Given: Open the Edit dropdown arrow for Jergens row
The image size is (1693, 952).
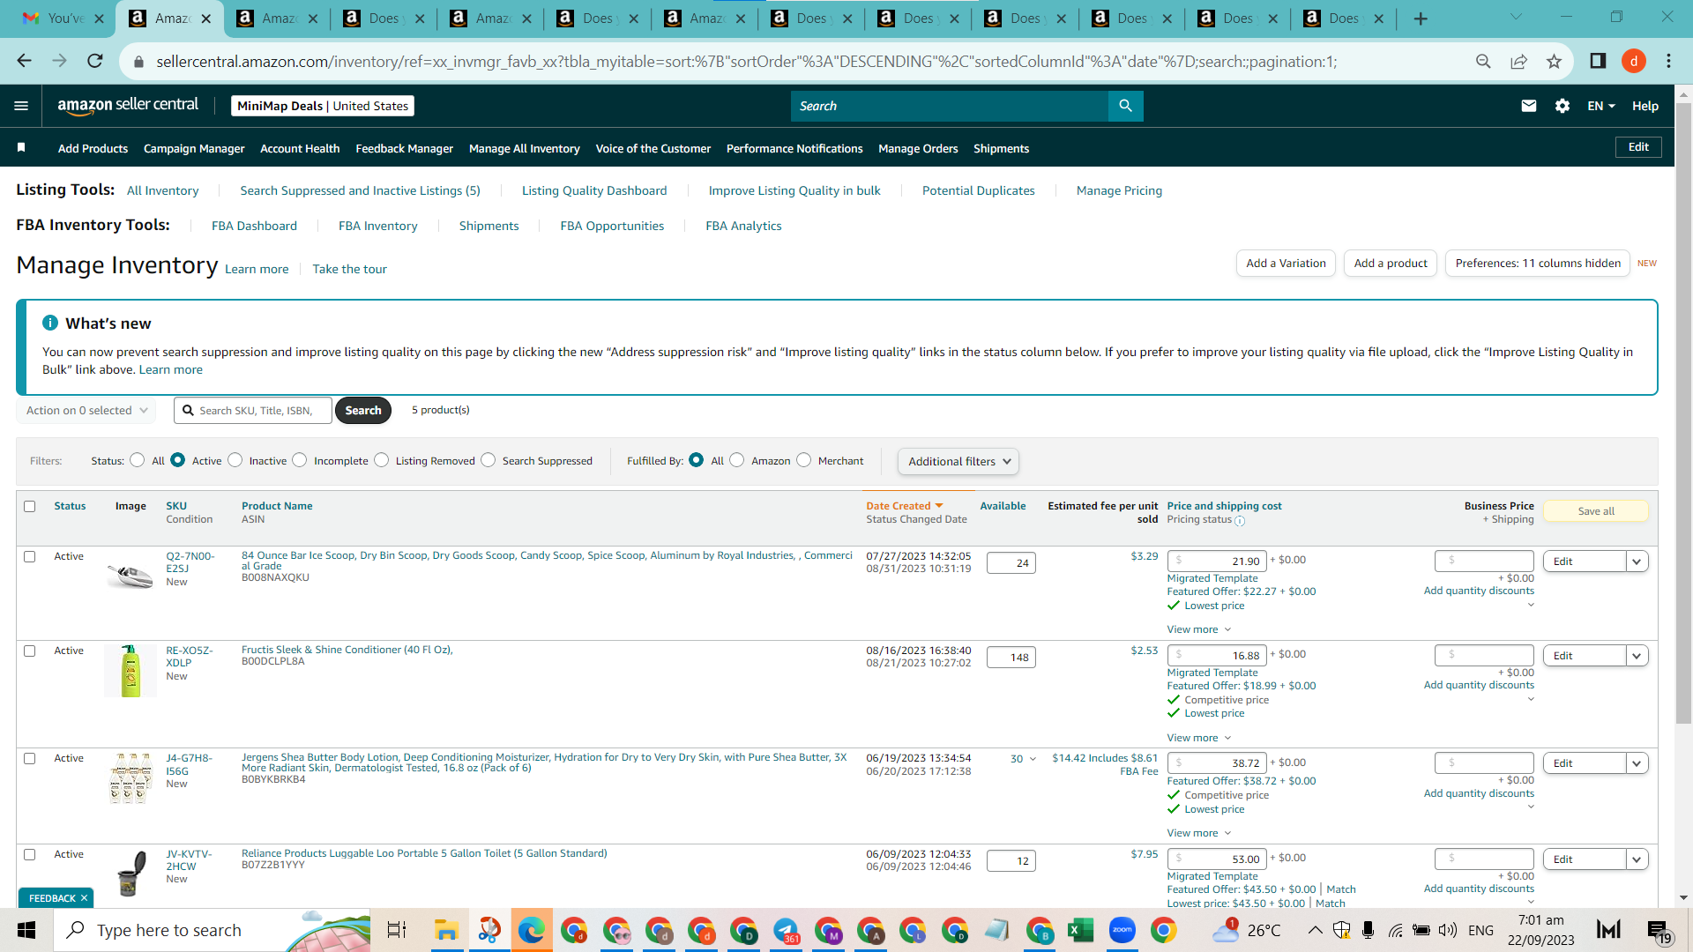Looking at the screenshot, I should coord(1637,763).
